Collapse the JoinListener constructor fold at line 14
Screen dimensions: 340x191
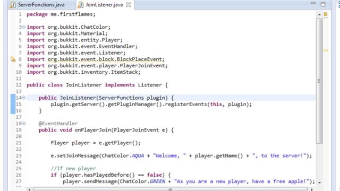pos(23,98)
